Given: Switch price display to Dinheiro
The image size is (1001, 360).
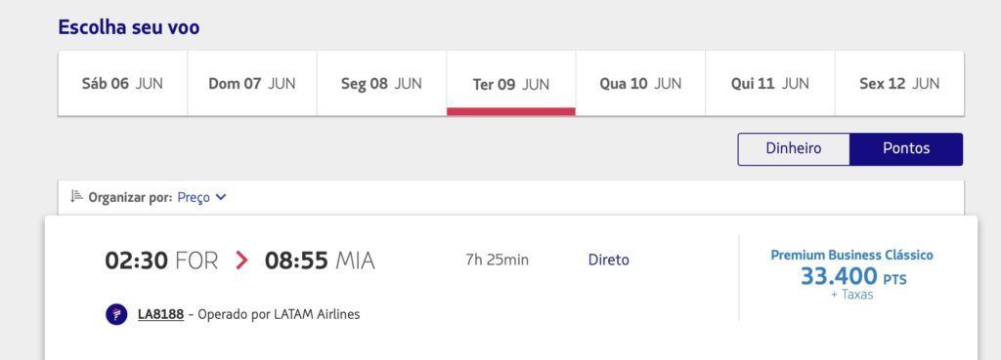Looking at the screenshot, I should [x=794, y=149].
